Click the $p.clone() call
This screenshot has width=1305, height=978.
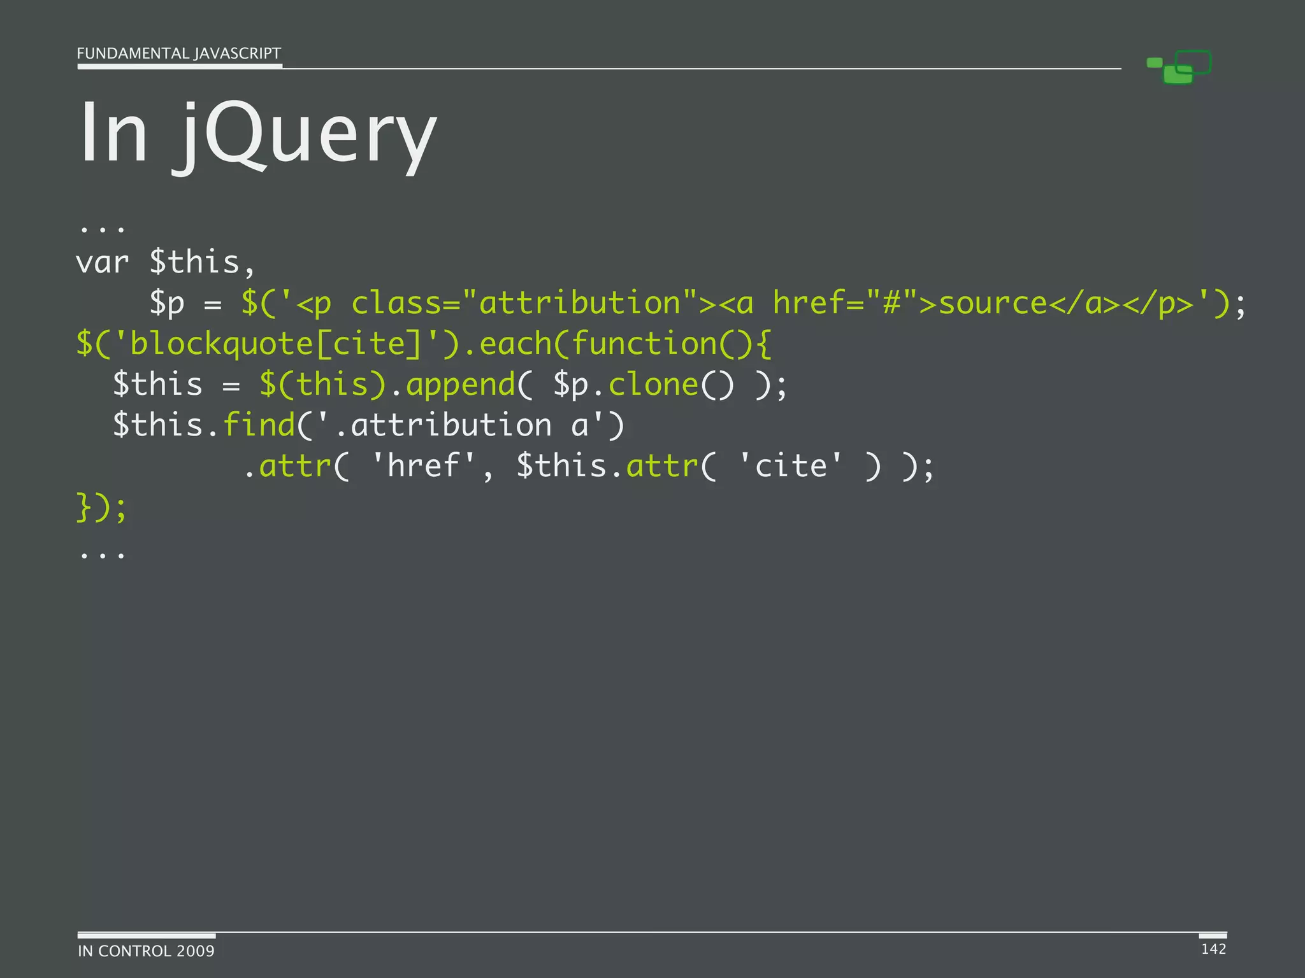click(644, 385)
